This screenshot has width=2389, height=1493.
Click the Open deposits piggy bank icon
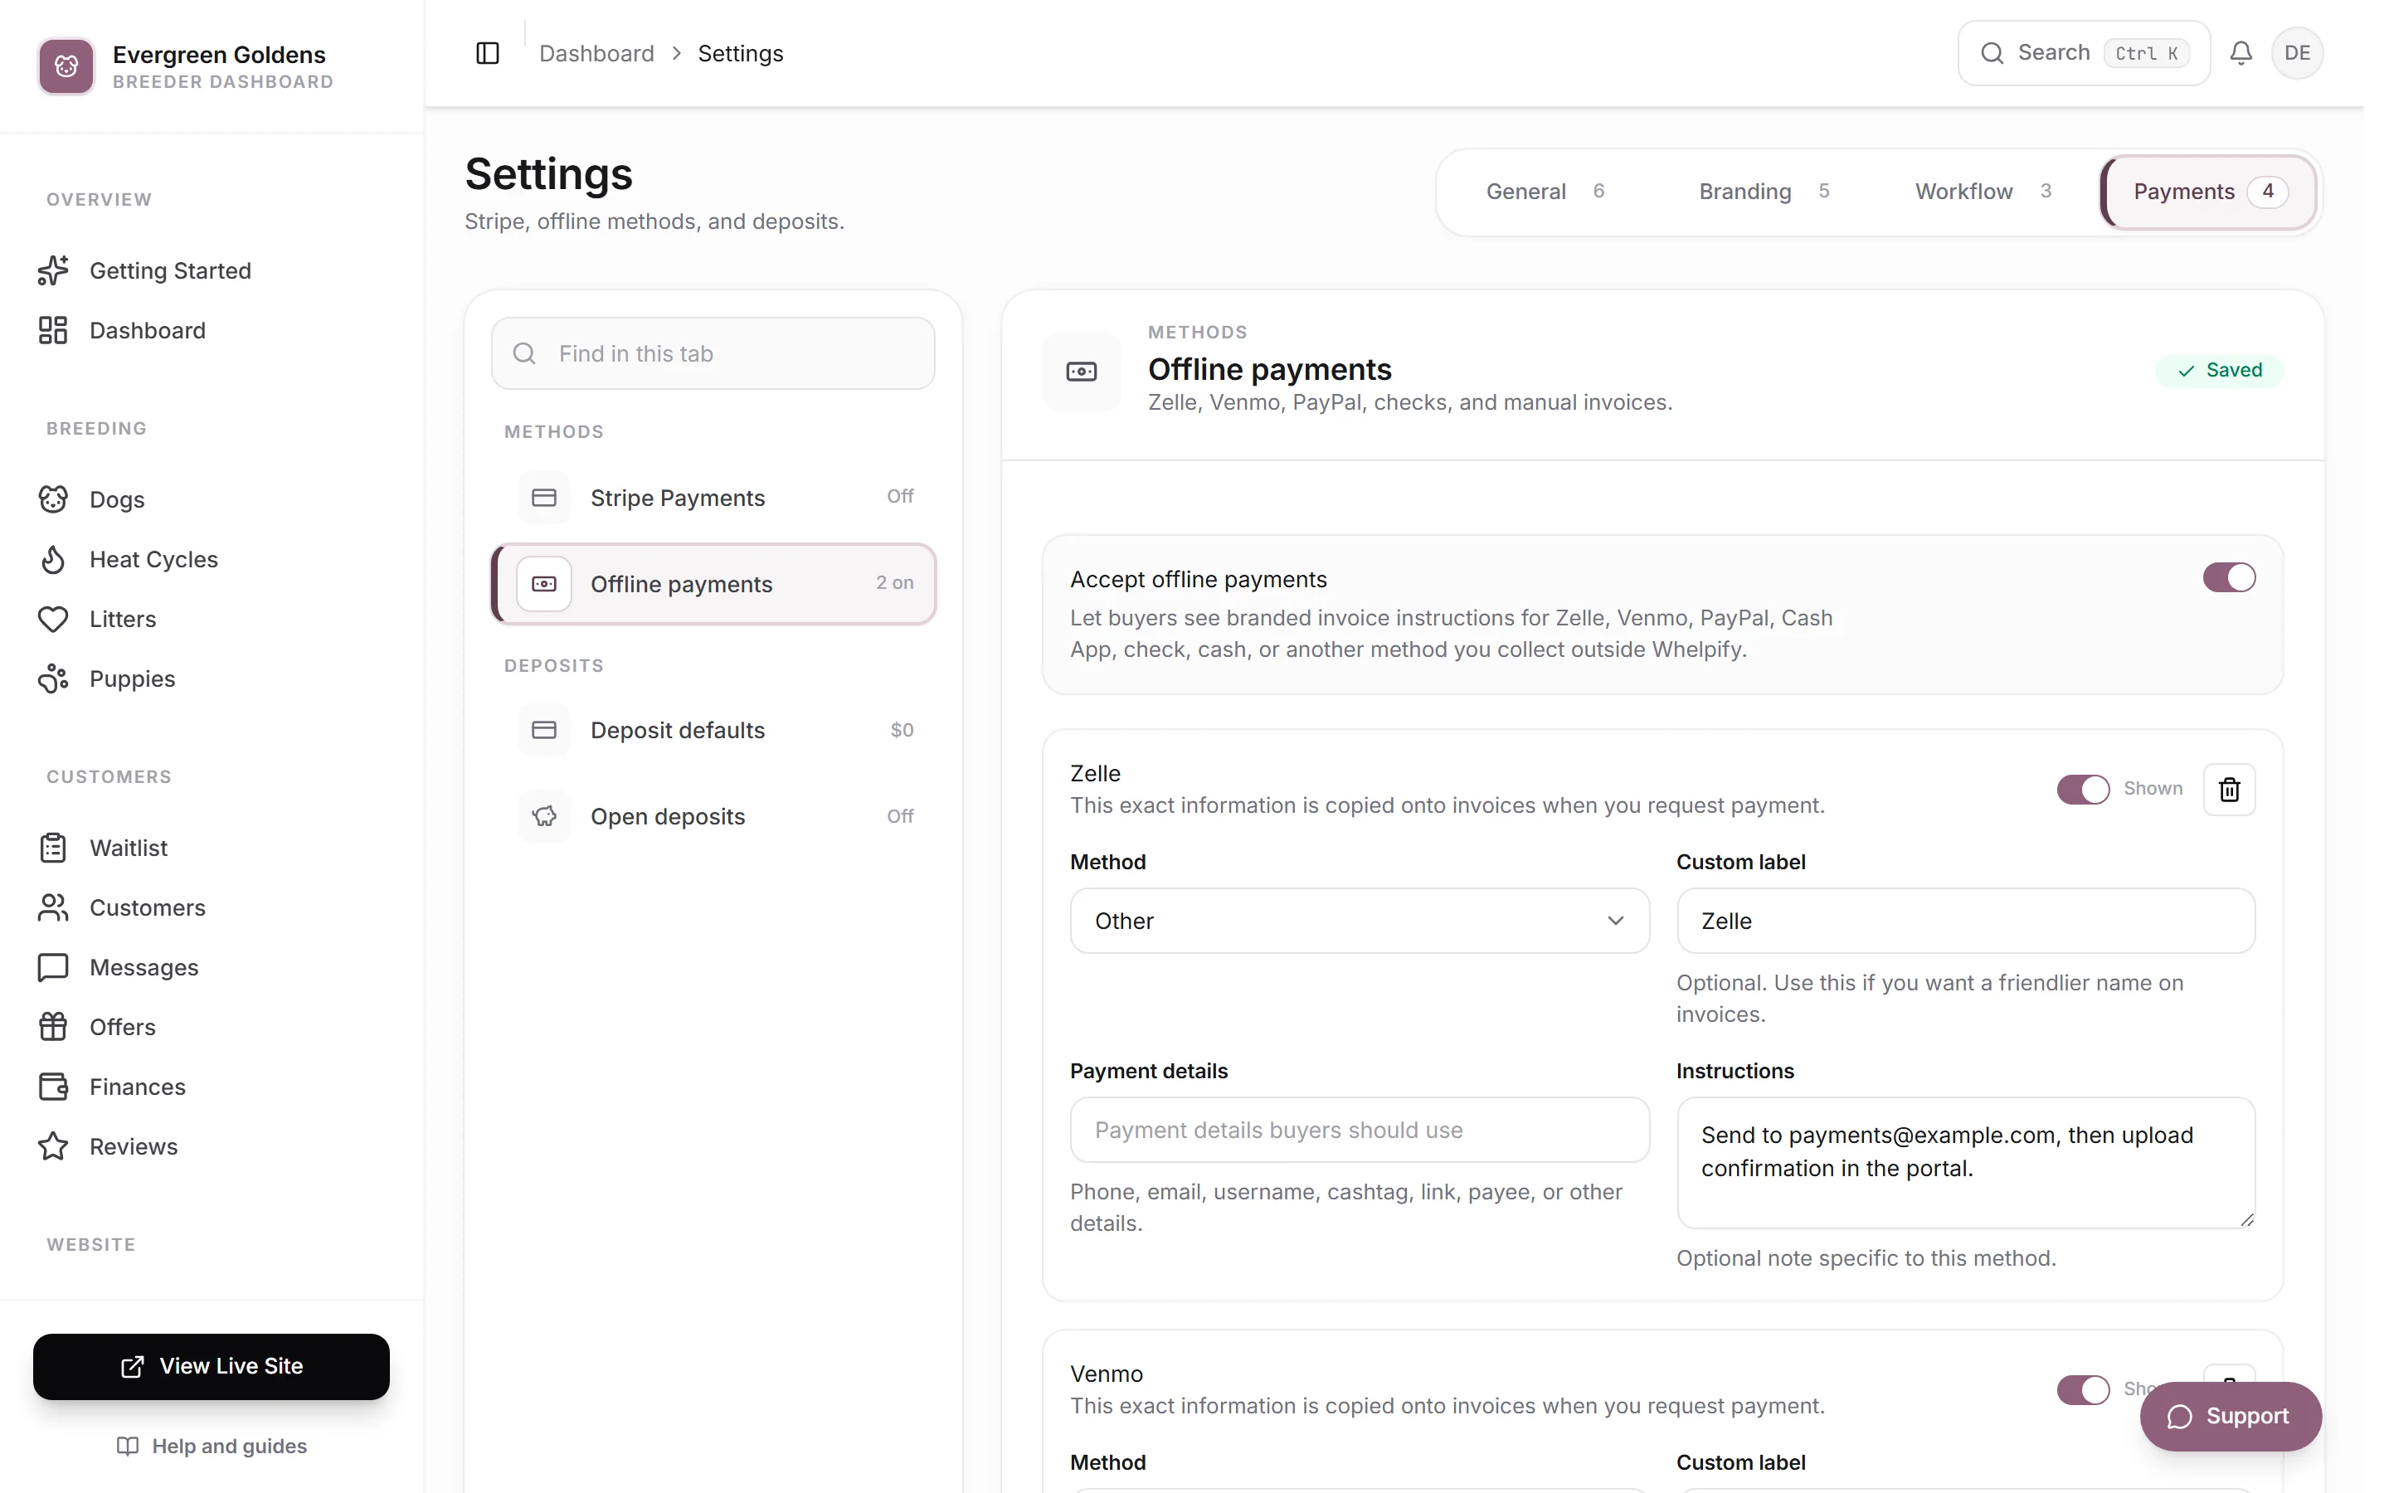pos(544,817)
